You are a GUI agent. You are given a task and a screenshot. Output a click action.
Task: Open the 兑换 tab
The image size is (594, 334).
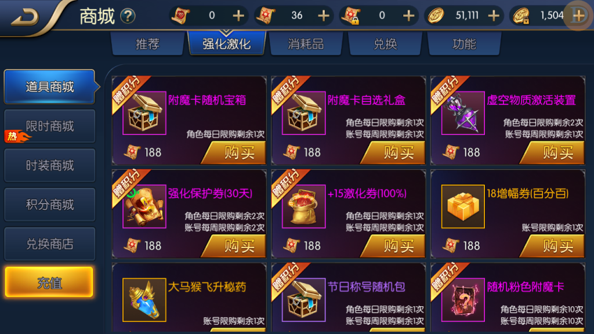point(385,44)
